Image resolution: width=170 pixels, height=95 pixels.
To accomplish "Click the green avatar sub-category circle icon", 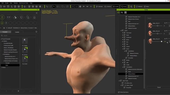I will tap(2, 23).
